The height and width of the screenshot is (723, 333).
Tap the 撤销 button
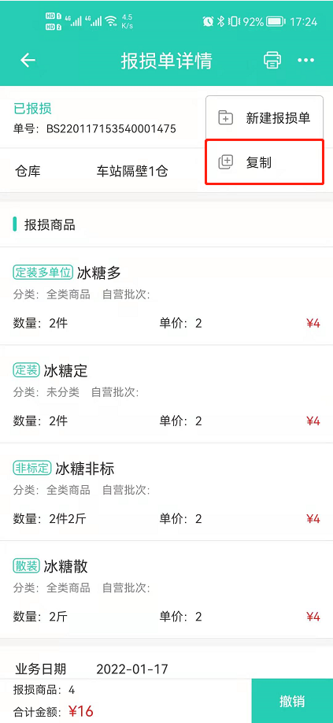(293, 701)
